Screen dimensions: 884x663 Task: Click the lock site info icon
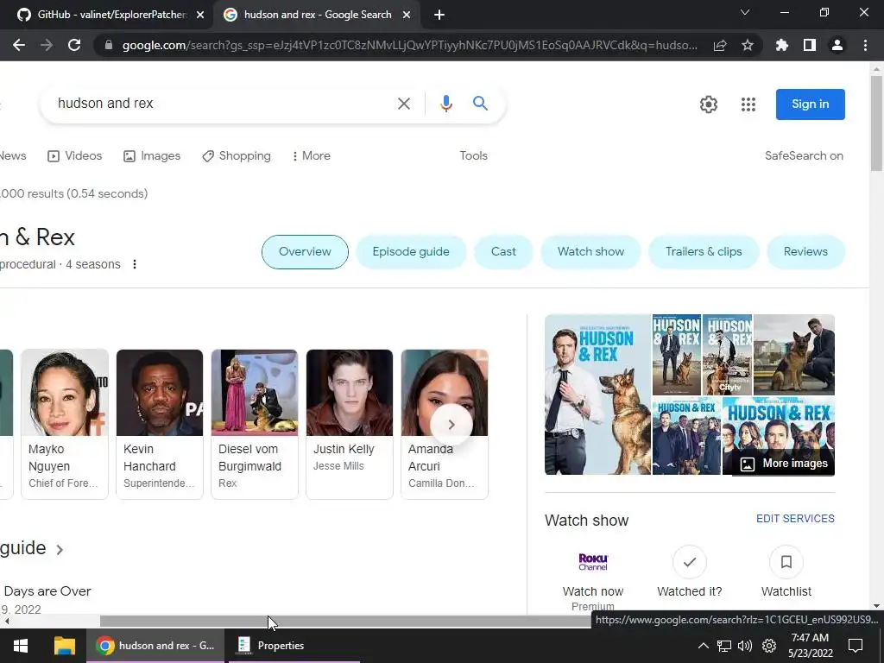coord(109,45)
